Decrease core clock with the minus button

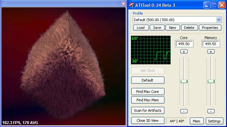coord(184,111)
